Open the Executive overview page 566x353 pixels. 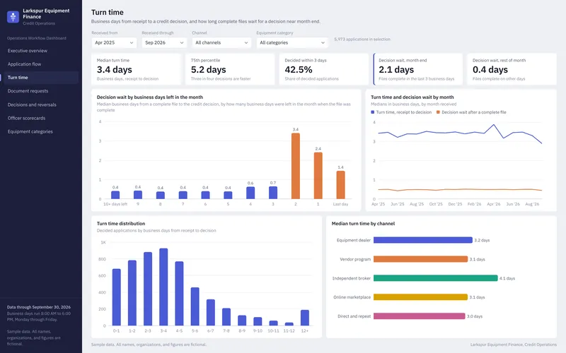28,51
